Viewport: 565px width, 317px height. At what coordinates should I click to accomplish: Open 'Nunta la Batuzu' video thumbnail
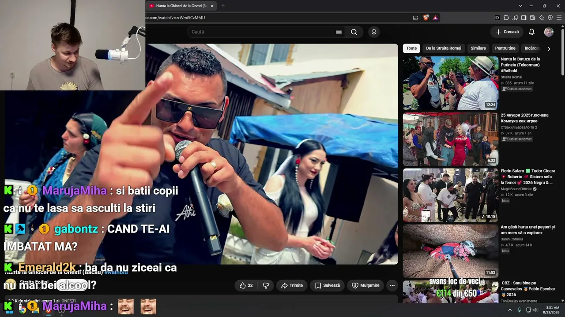(x=450, y=83)
